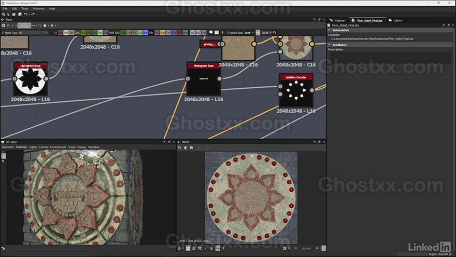Open the undo history dropdown arrow
456x257 pixels.
coord(29,14)
